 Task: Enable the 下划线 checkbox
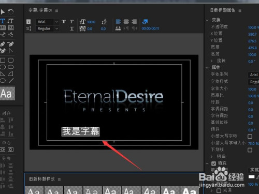(x=250, y=150)
